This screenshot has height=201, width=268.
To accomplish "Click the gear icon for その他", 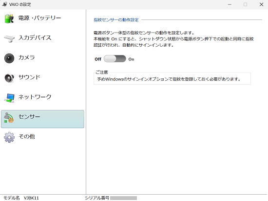I will click(x=9, y=137).
